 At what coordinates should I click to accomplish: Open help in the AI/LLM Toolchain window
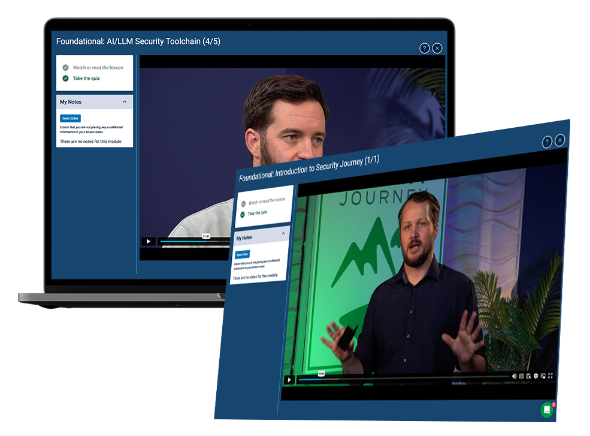[x=425, y=48]
